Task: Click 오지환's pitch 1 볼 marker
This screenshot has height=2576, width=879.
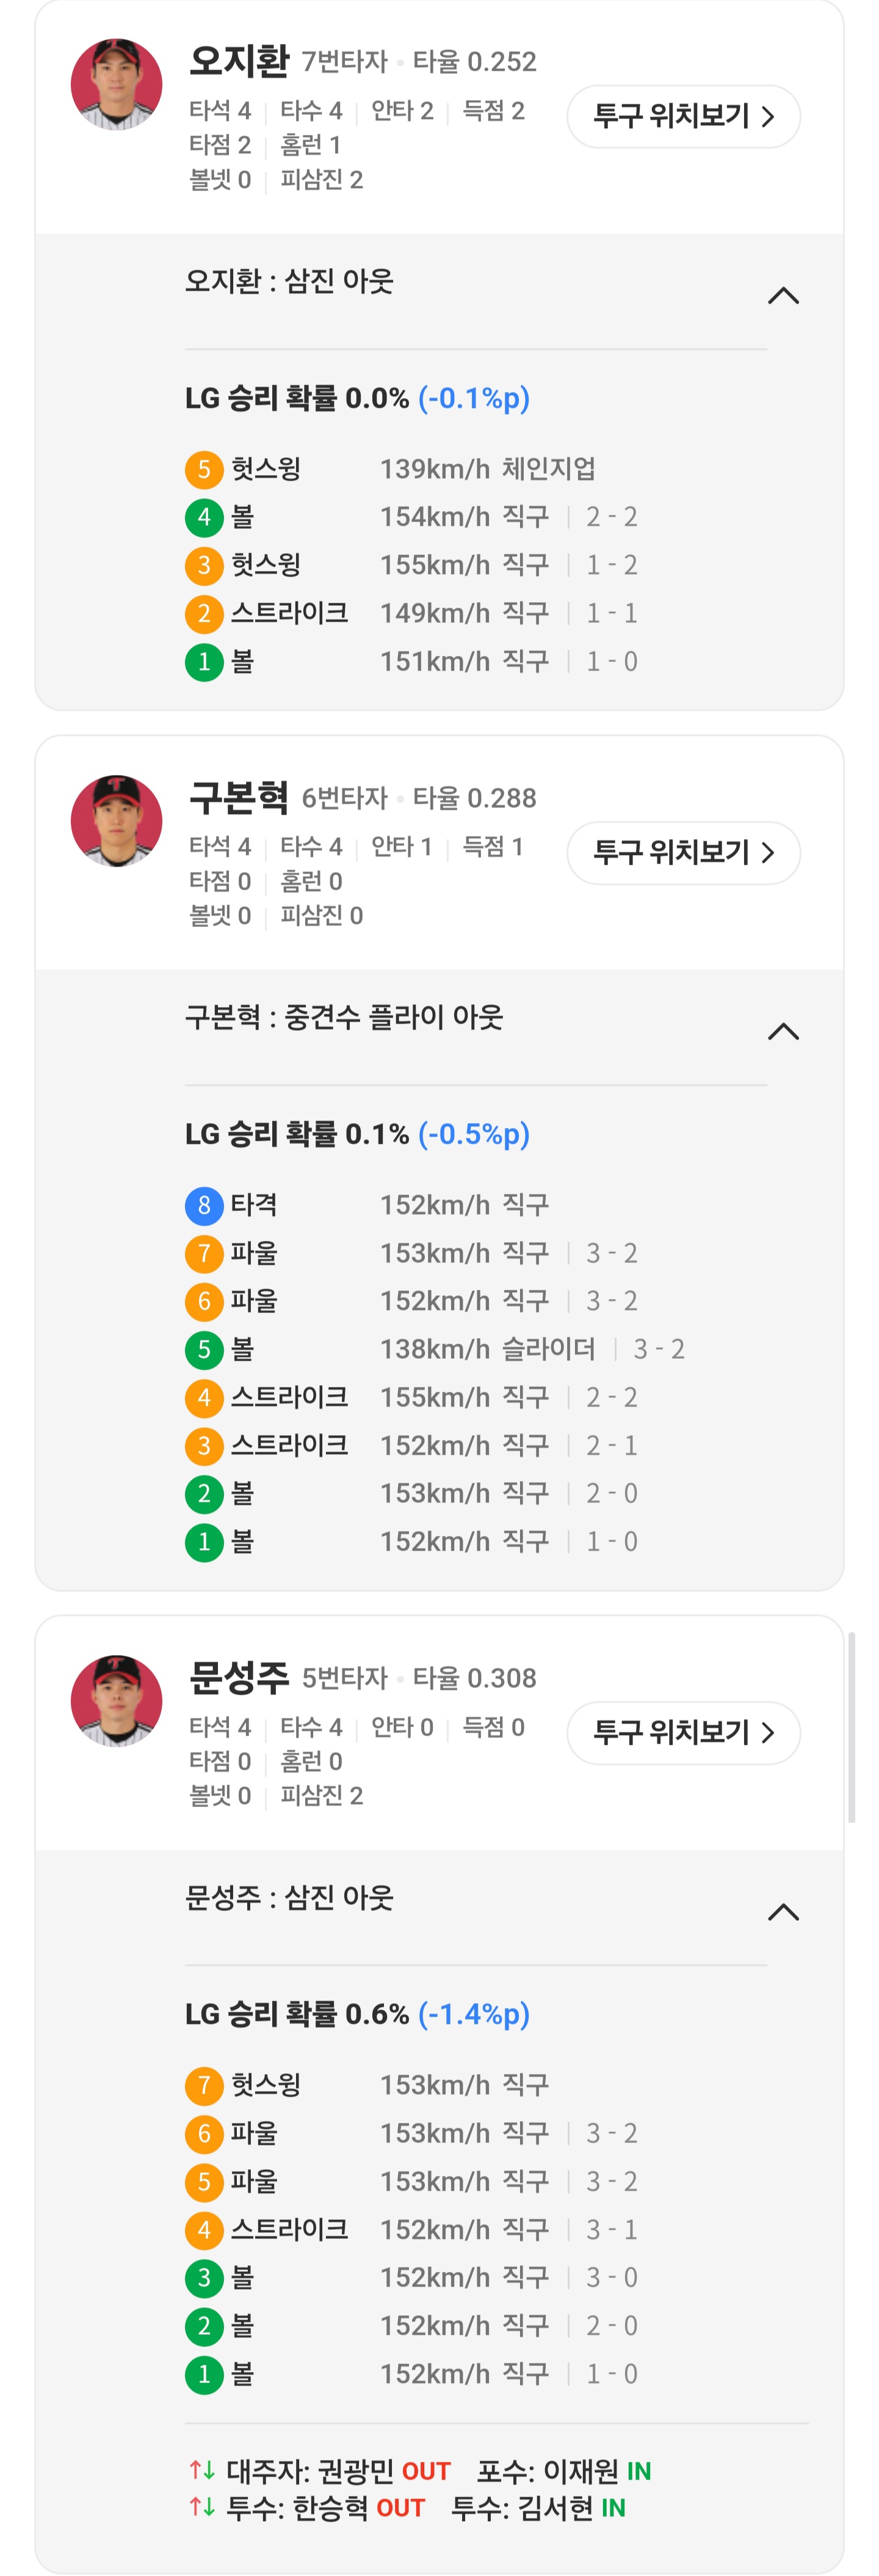Action: tap(204, 662)
